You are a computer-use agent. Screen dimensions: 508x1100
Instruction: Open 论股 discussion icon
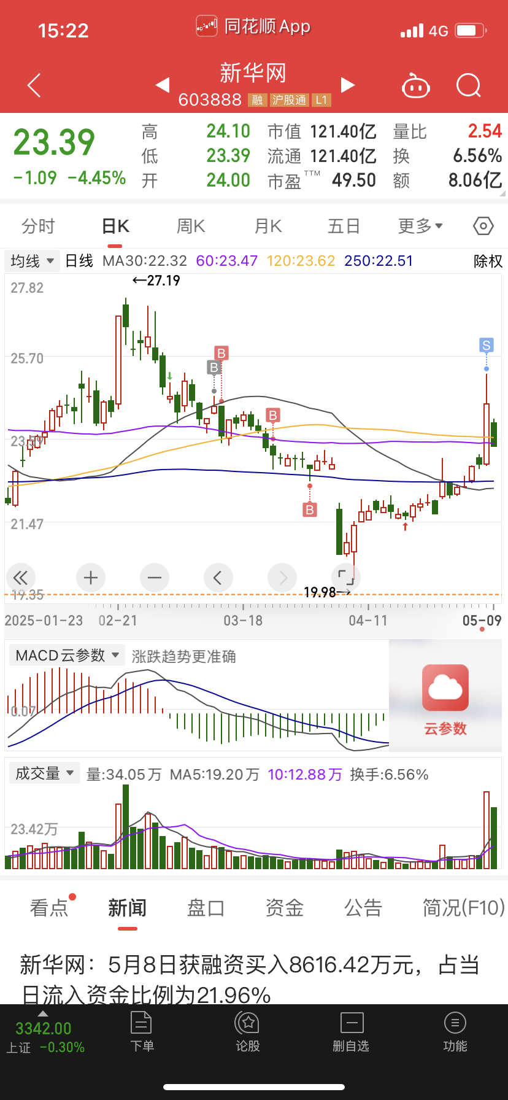247,1032
